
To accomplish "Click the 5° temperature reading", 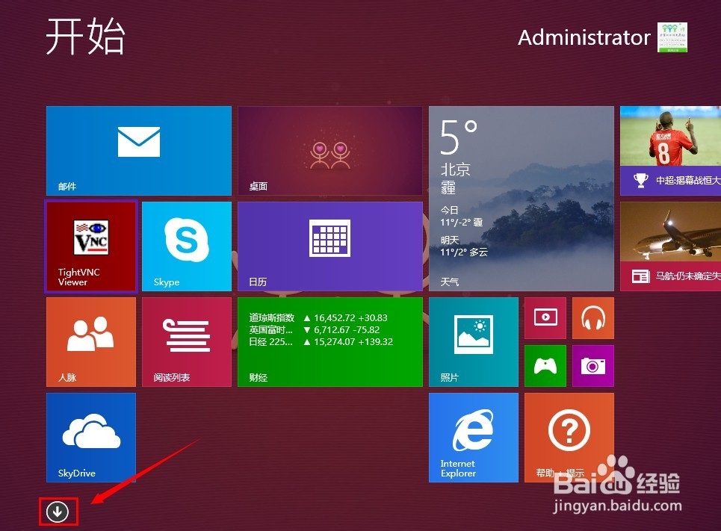I will (459, 137).
